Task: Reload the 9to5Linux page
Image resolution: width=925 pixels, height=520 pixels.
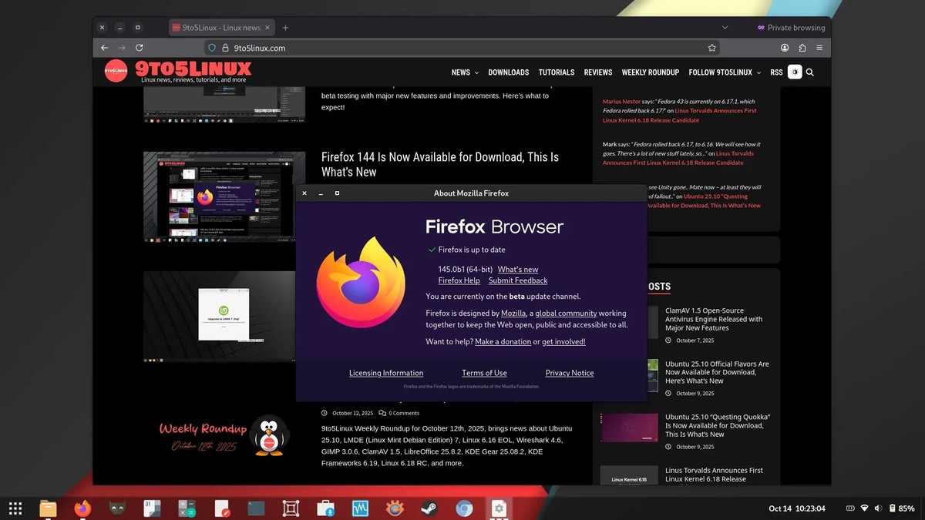Action: coord(139,47)
